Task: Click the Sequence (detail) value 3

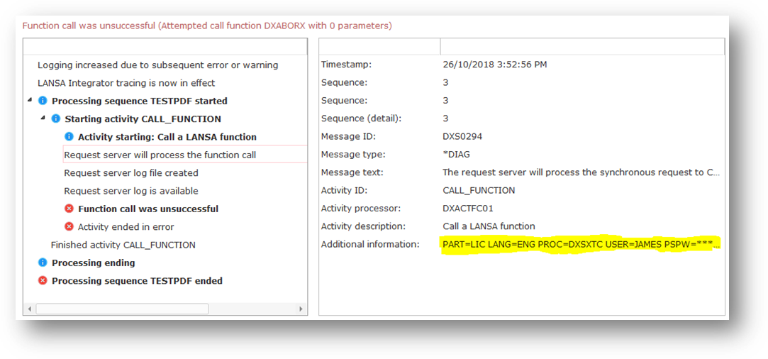Action: pos(445,118)
